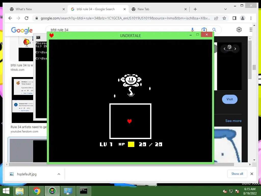
Task: Click the page vertical scrollbar thumb
Action: (254, 67)
